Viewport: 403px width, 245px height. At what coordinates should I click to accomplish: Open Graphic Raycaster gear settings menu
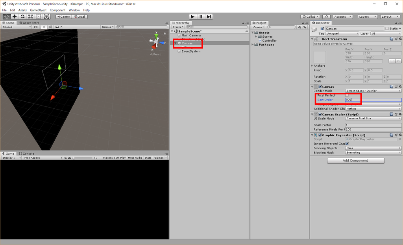[x=400, y=135]
